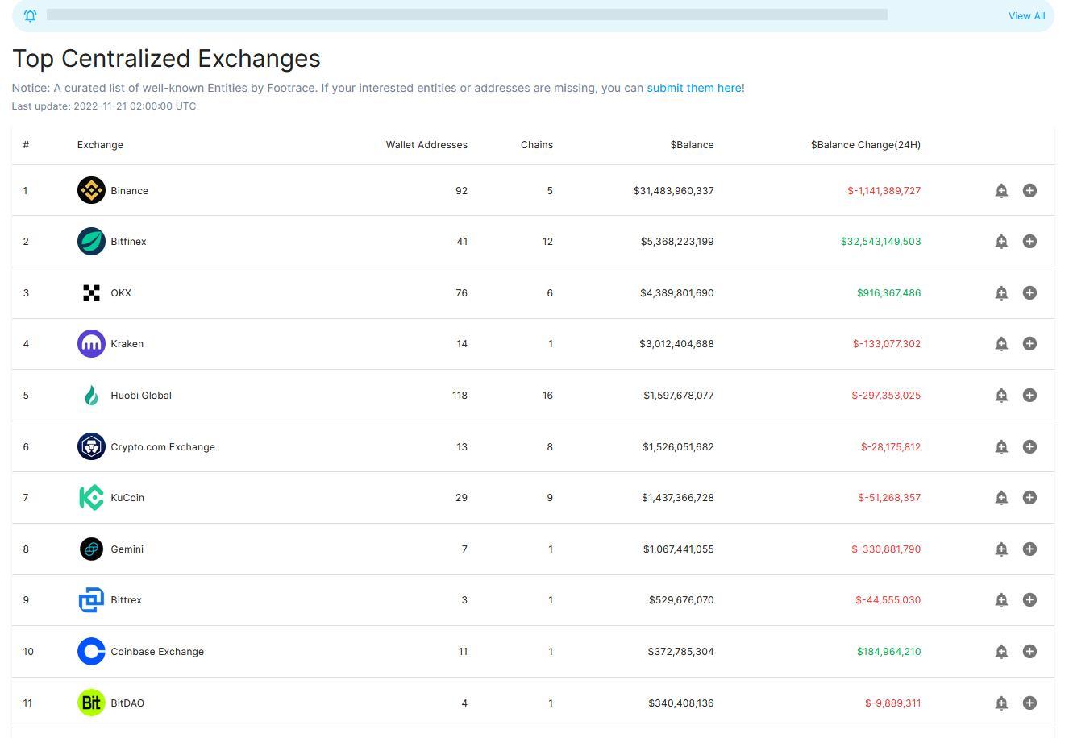Set alert bell for Binance row
The height and width of the screenshot is (738, 1069).
click(1001, 191)
